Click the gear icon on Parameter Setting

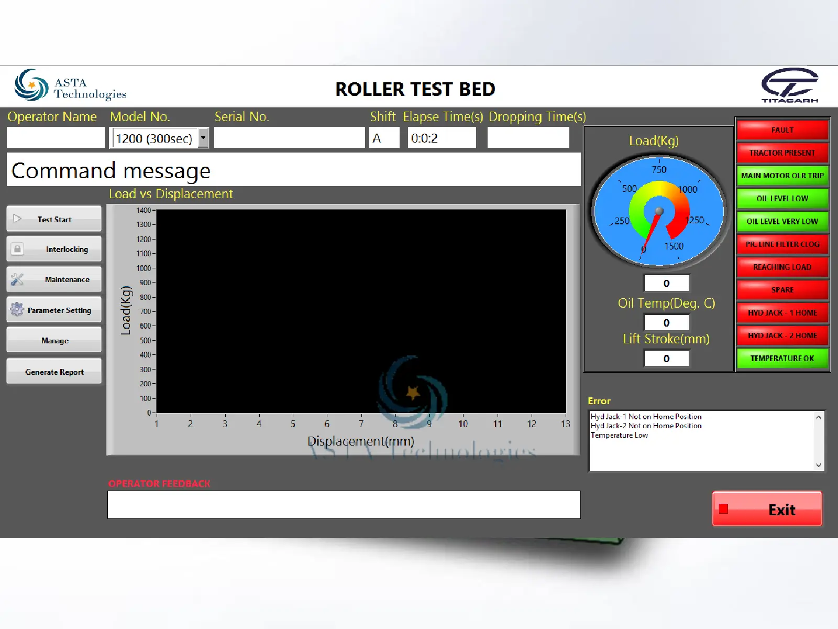tap(17, 310)
